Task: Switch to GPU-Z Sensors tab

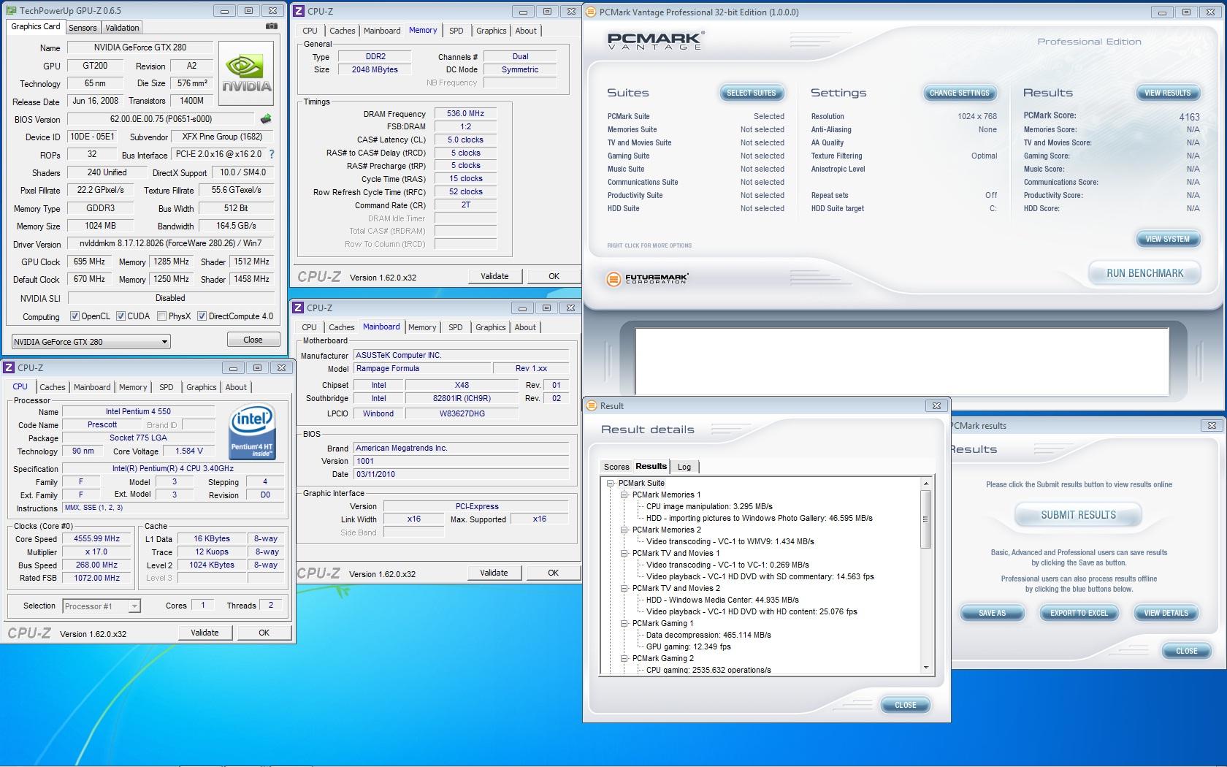Action: [x=83, y=28]
